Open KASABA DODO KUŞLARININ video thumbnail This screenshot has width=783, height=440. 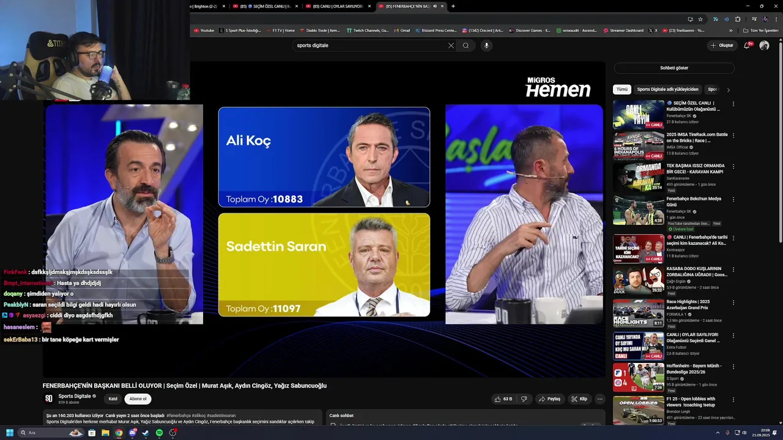(639, 280)
